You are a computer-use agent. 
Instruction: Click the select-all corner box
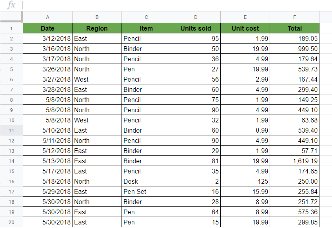[11, 17]
